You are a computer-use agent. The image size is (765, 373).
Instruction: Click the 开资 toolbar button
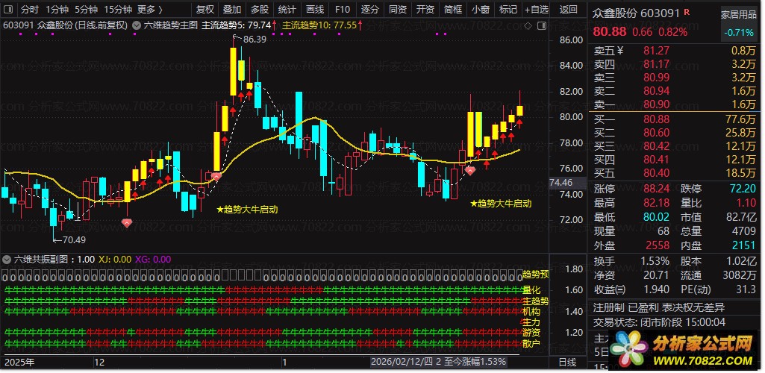point(425,9)
